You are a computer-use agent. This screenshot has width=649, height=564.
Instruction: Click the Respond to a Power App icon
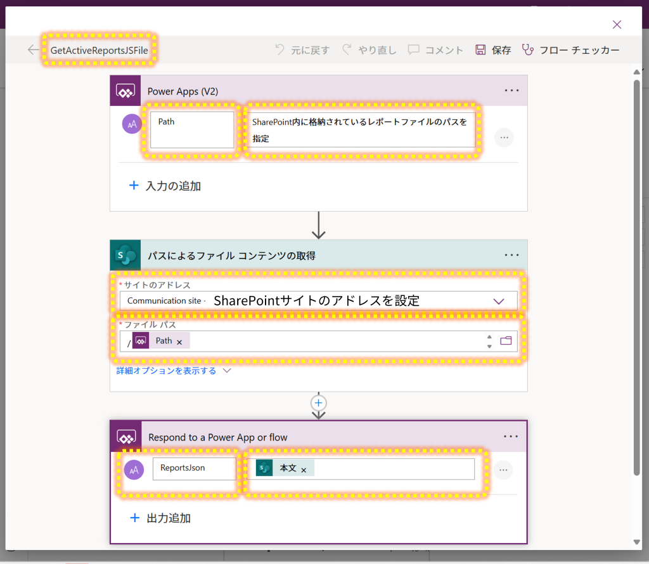(x=126, y=437)
